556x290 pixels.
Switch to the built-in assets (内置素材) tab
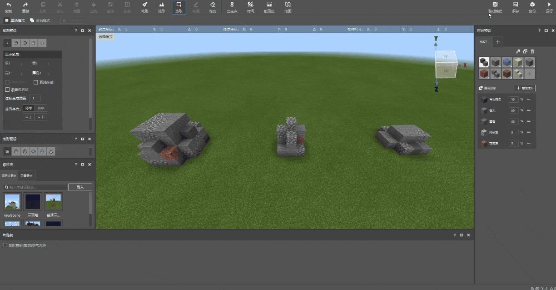point(26,176)
